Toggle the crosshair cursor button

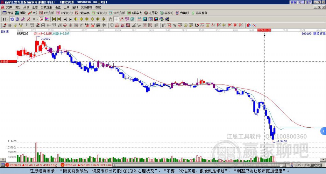click(116, 19)
